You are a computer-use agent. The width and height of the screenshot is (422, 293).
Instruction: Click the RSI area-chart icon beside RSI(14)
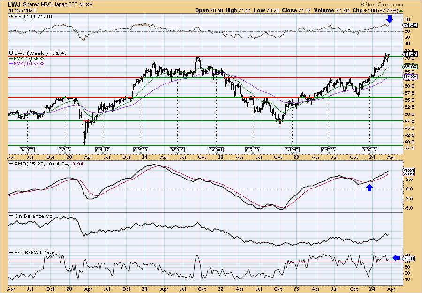coord(11,17)
